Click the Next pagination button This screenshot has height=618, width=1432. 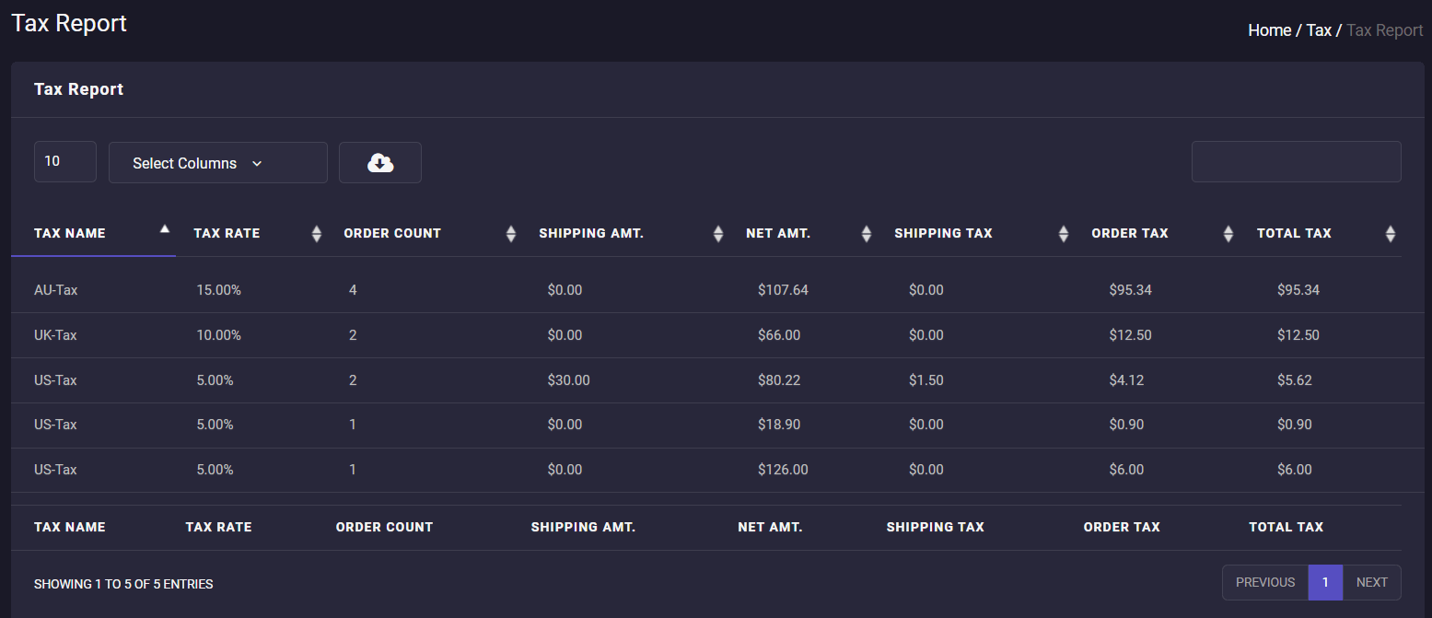(1371, 582)
